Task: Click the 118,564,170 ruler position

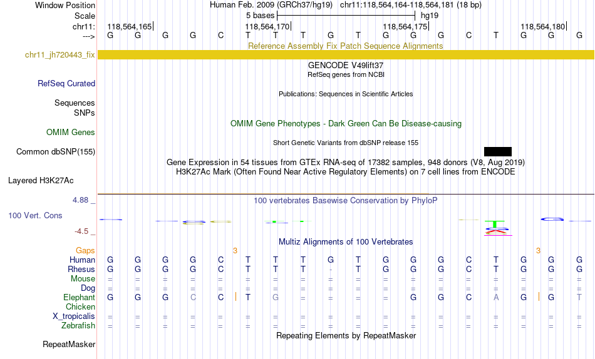Action: pyautogui.click(x=267, y=26)
